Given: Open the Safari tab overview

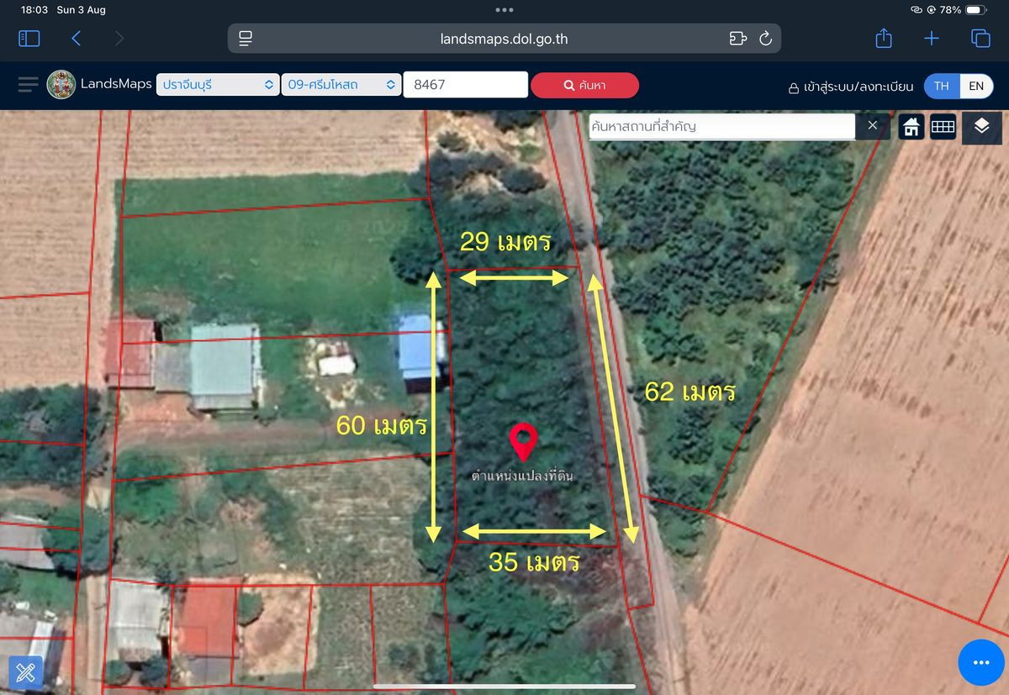Looking at the screenshot, I should point(980,39).
